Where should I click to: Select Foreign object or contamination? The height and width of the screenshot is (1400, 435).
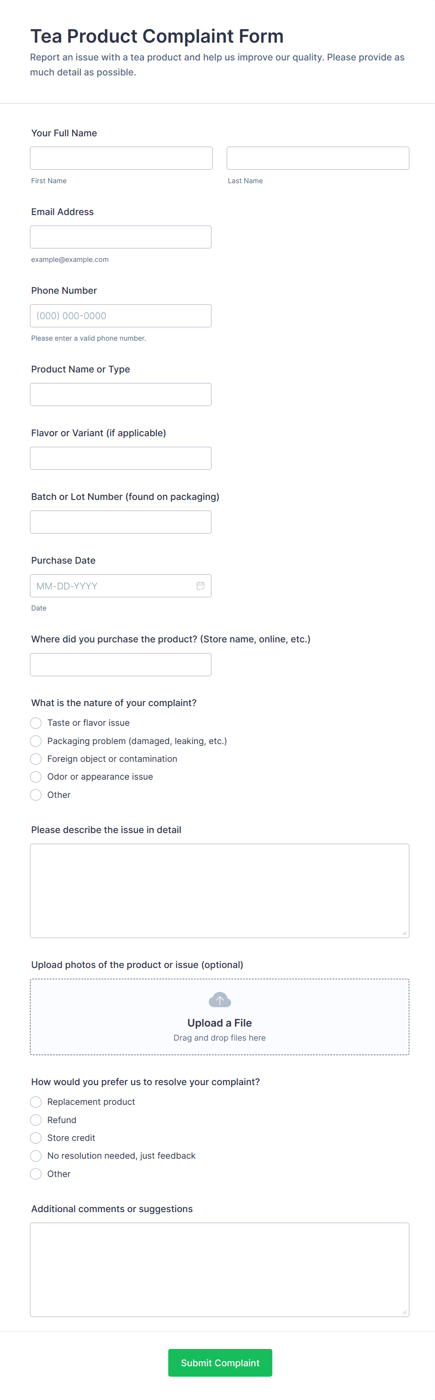pos(36,759)
